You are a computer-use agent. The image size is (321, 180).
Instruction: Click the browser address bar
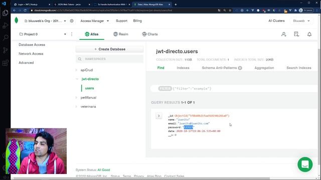pyautogui.click(x=123, y=10)
